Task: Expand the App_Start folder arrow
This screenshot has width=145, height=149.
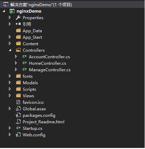Action: [x=10, y=37]
